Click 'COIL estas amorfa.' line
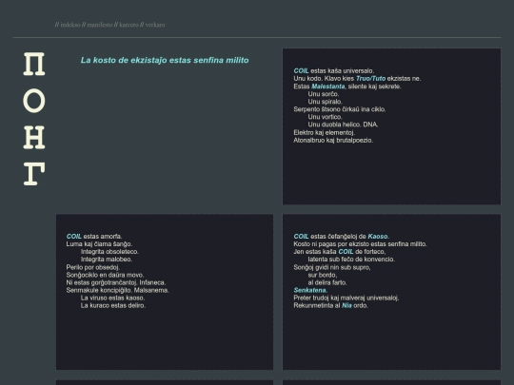The height and width of the screenshot is (385, 514). tap(94, 237)
